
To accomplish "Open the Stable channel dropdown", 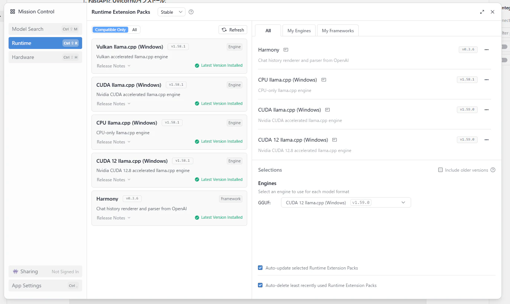I will 171,12.
